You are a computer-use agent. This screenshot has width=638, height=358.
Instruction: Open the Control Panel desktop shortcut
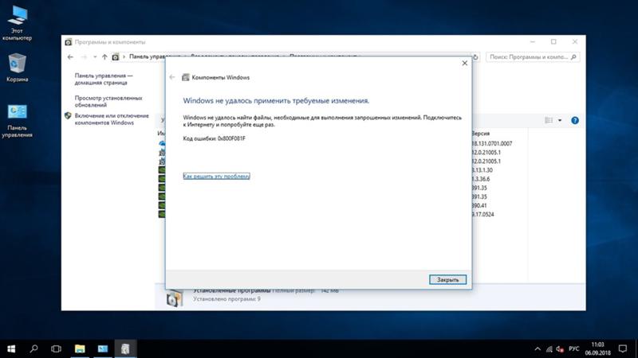pos(17,121)
